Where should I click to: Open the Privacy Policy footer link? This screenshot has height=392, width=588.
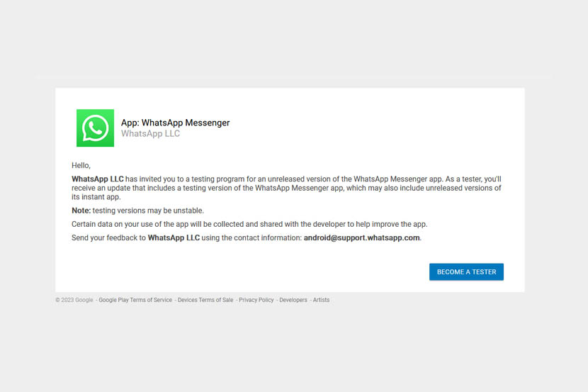tap(256, 300)
